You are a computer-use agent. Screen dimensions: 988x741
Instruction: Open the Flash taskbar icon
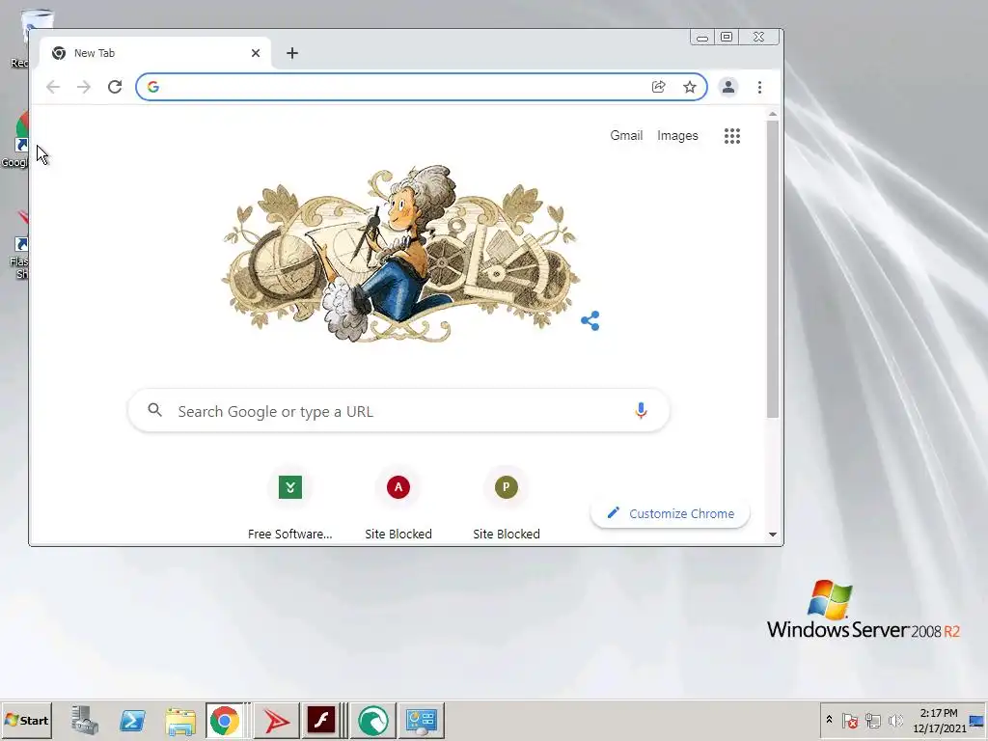321,720
